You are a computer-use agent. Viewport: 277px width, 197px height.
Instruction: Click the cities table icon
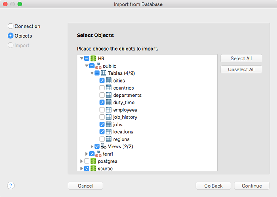point(109,81)
